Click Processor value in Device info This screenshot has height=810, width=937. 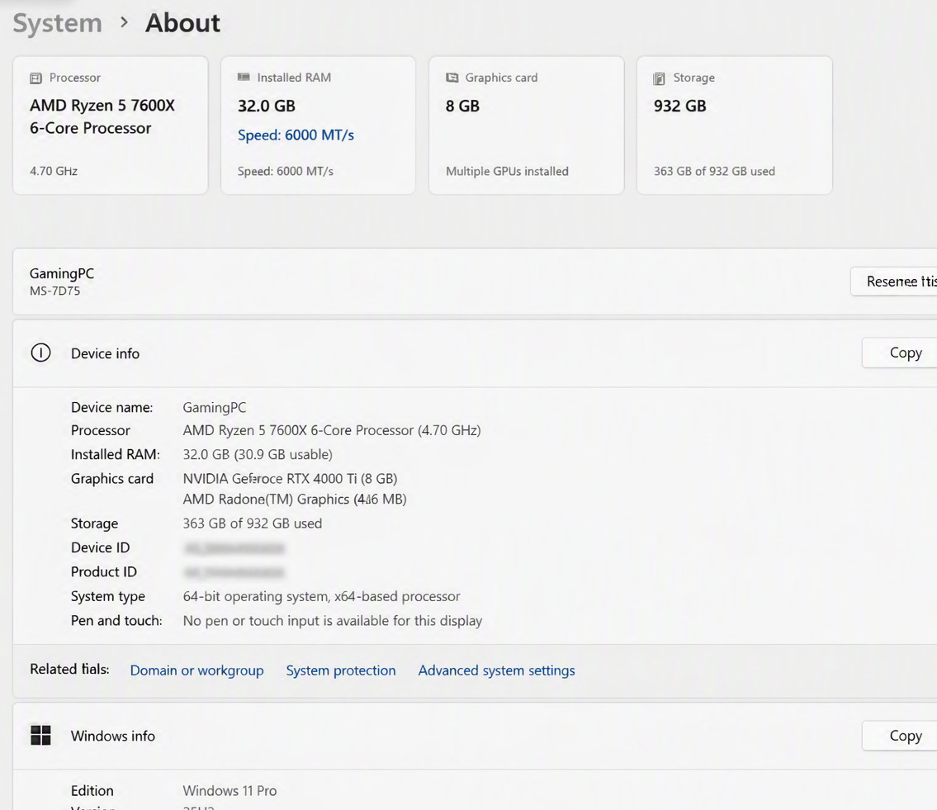pos(332,430)
